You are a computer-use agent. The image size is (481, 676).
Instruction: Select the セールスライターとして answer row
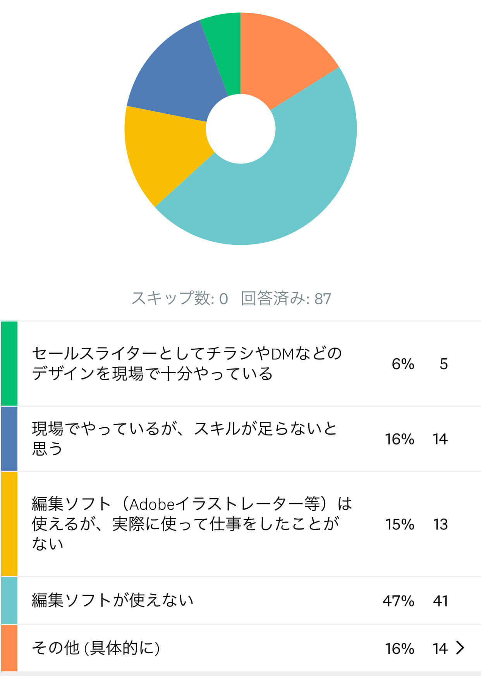click(240, 363)
